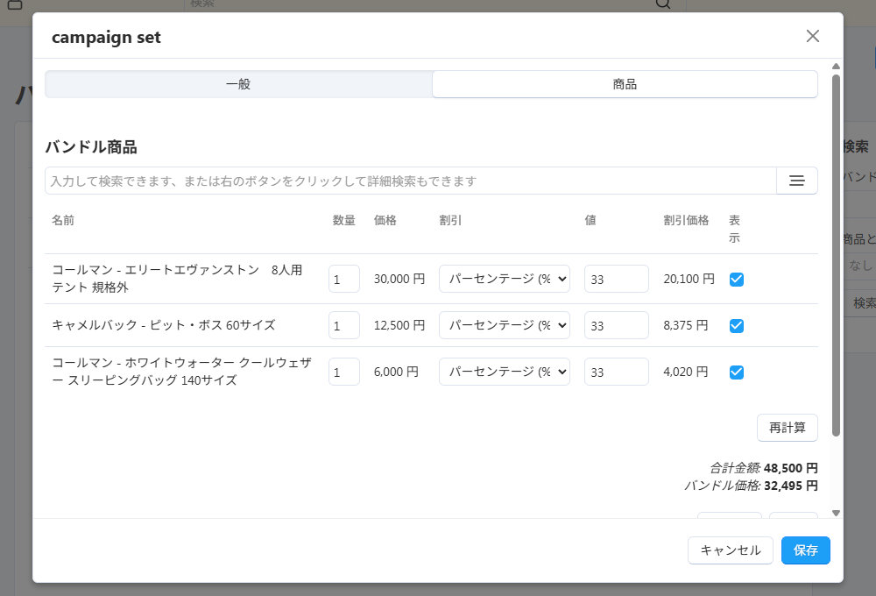Edit discount value for キャメルバック row
The width and height of the screenshot is (876, 596).
(x=616, y=325)
